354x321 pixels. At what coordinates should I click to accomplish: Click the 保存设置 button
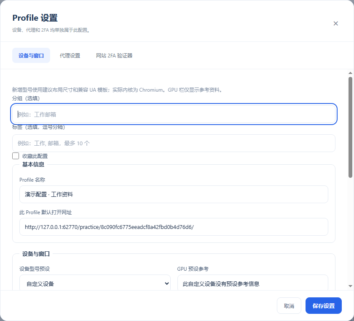click(x=324, y=306)
